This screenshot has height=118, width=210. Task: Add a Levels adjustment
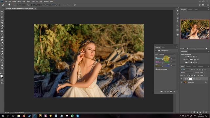coord(188,57)
